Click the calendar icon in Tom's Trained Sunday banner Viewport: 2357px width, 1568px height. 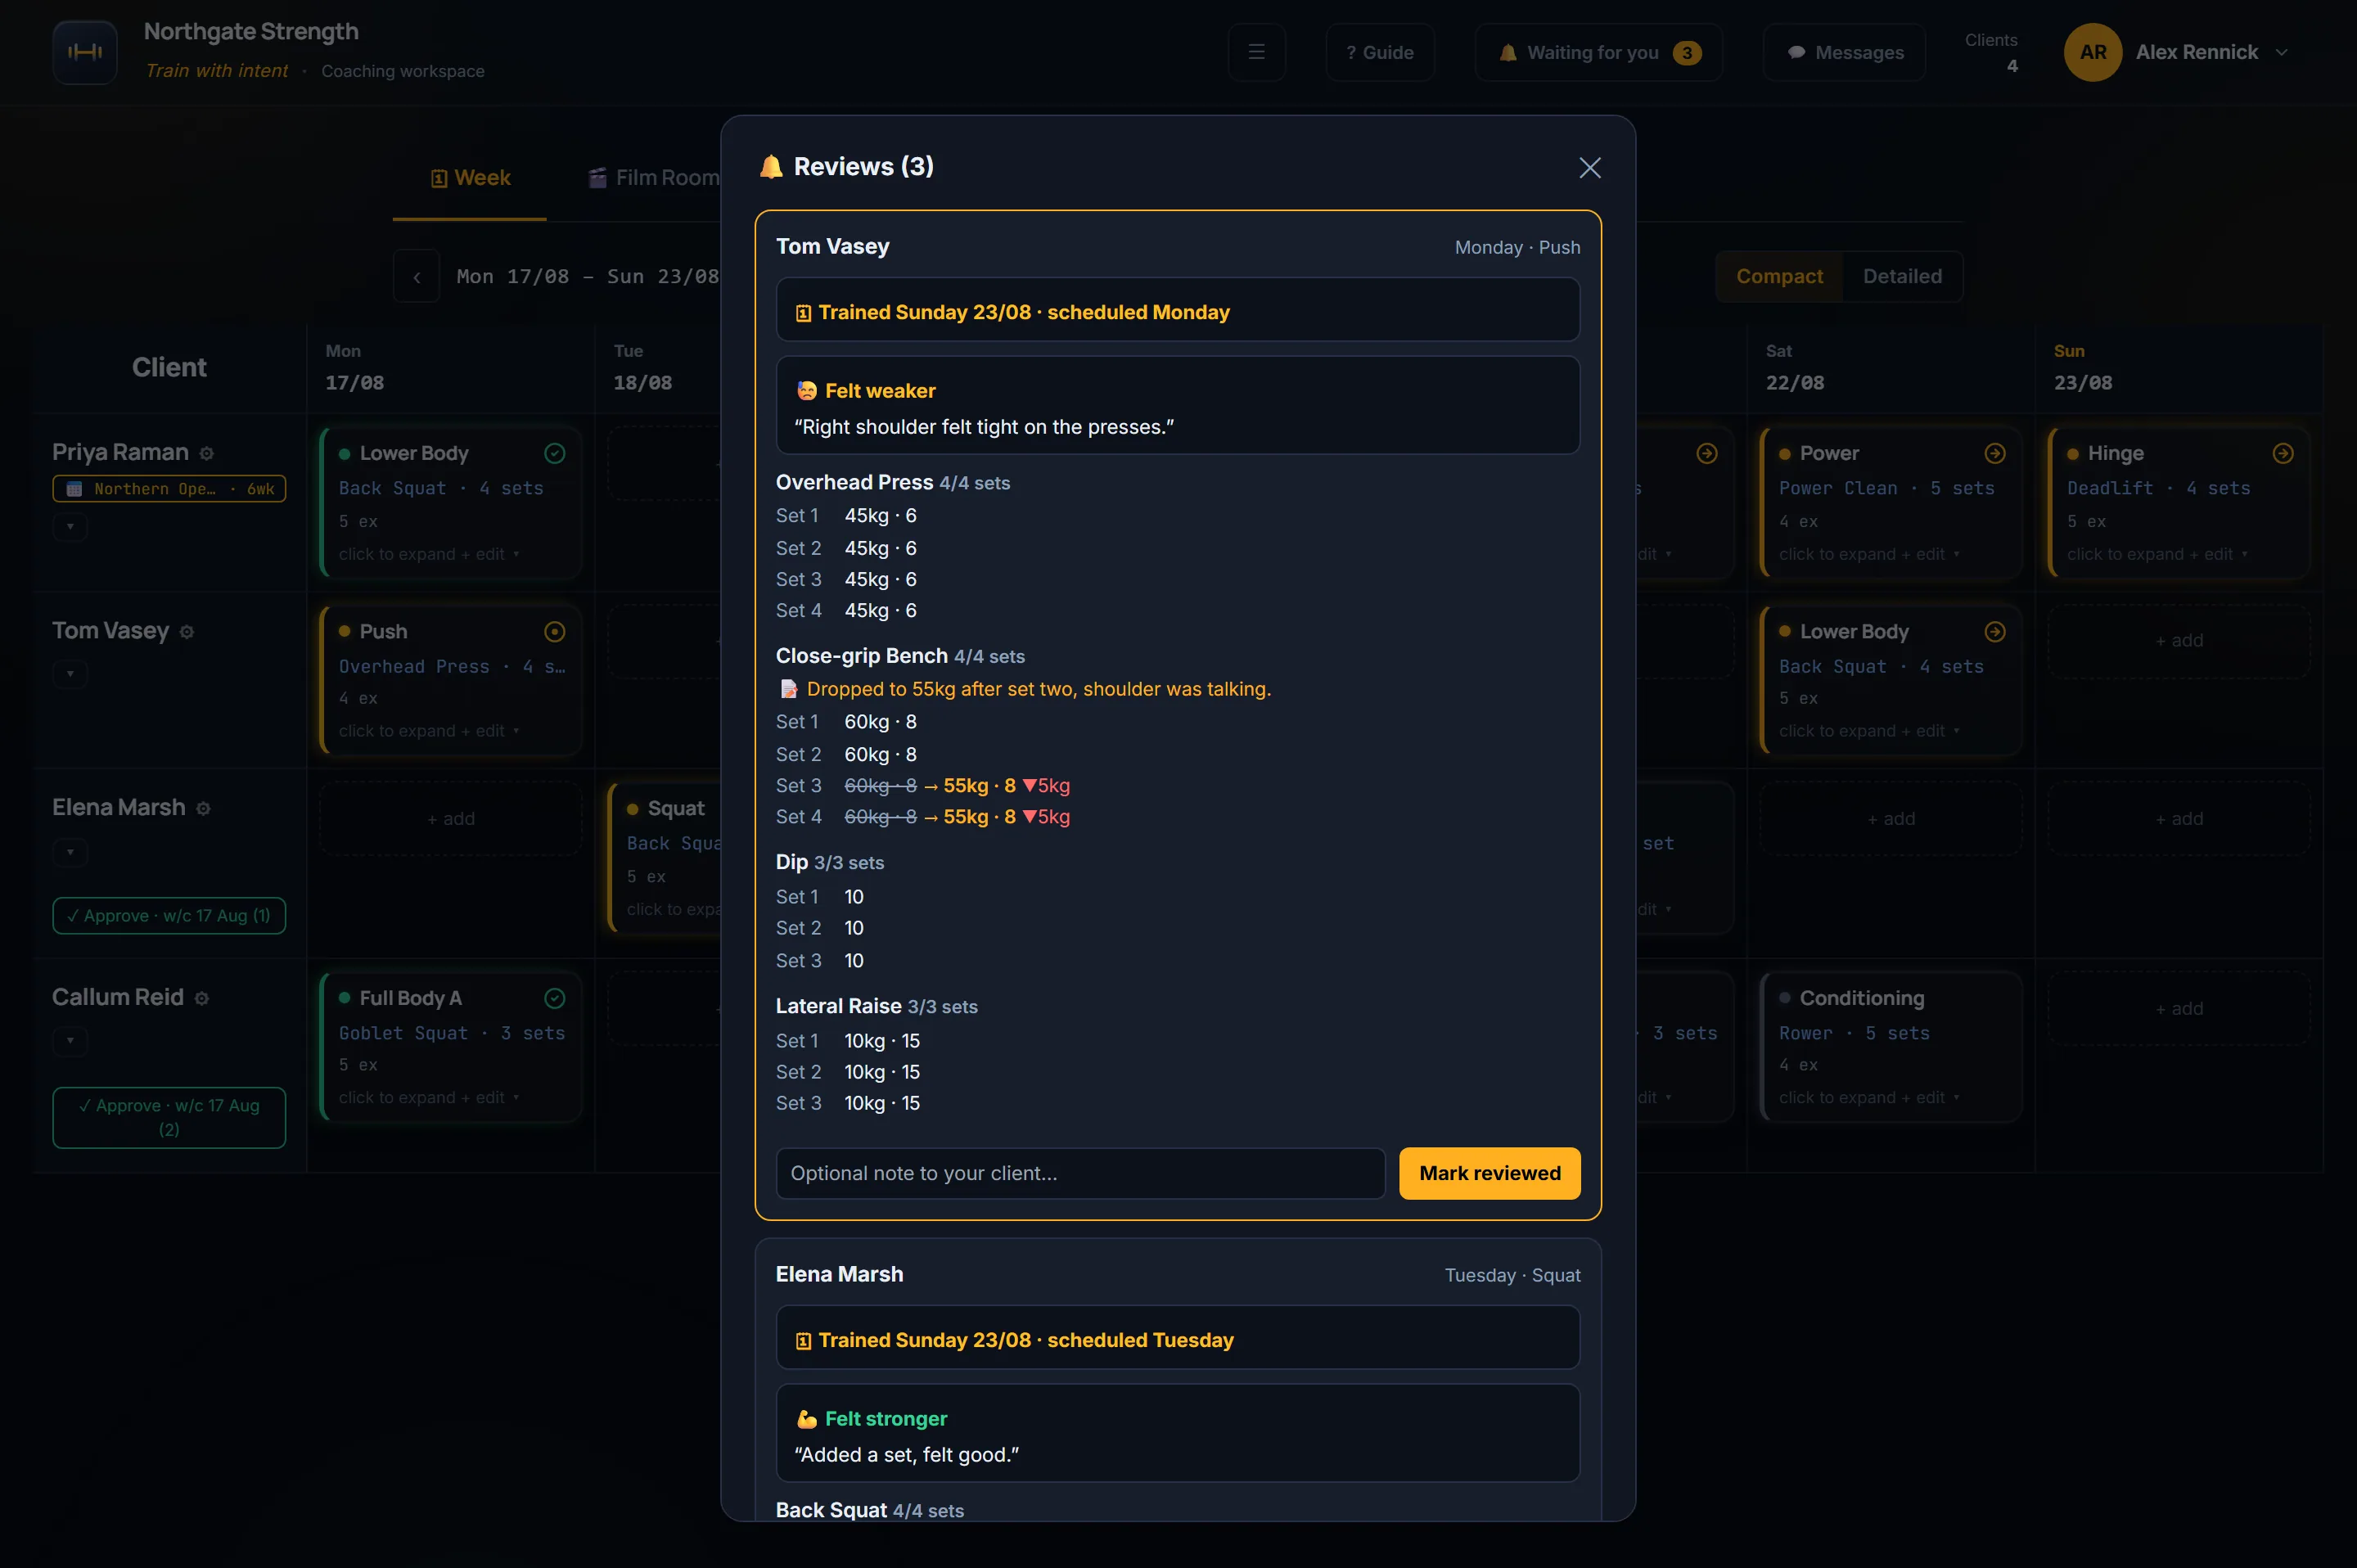(x=803, y=313)
